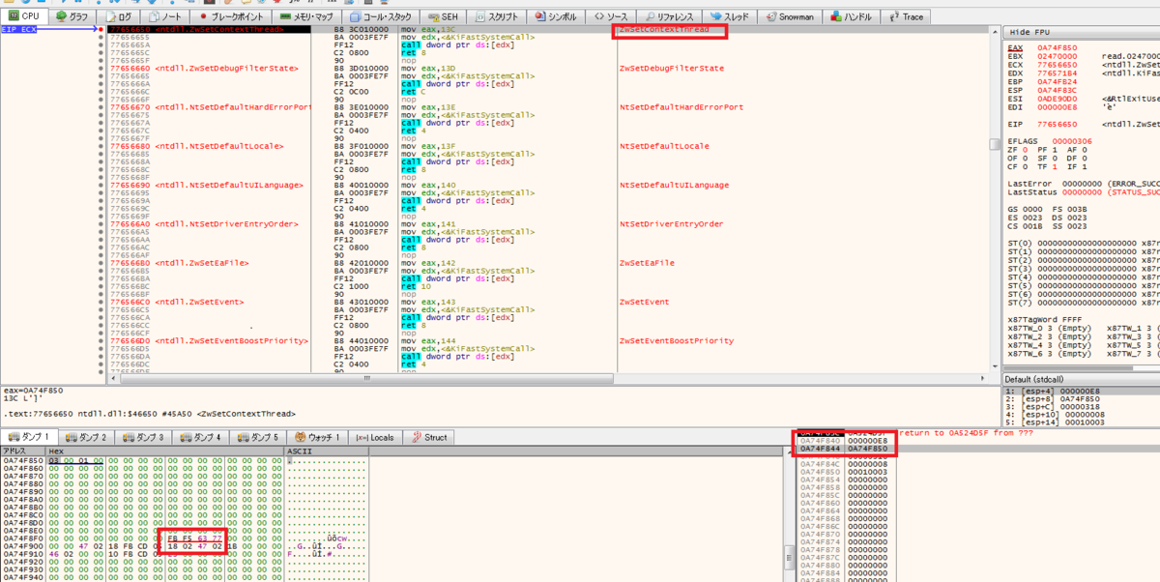
Task: Toggle breakpoint at address 776566D0
Action: tap(101, 340)
